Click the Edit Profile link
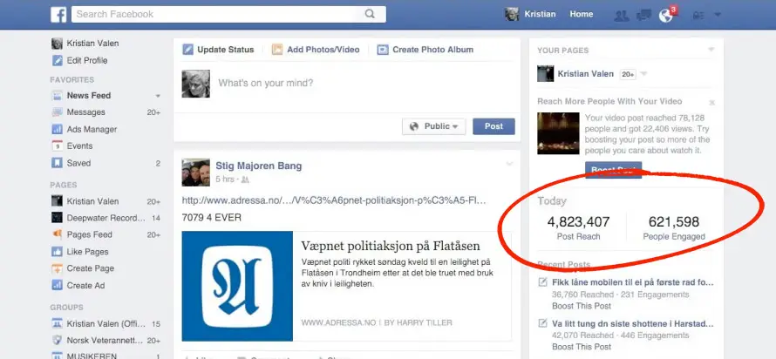This screenshot has width=776, height=359. (86, 60)
